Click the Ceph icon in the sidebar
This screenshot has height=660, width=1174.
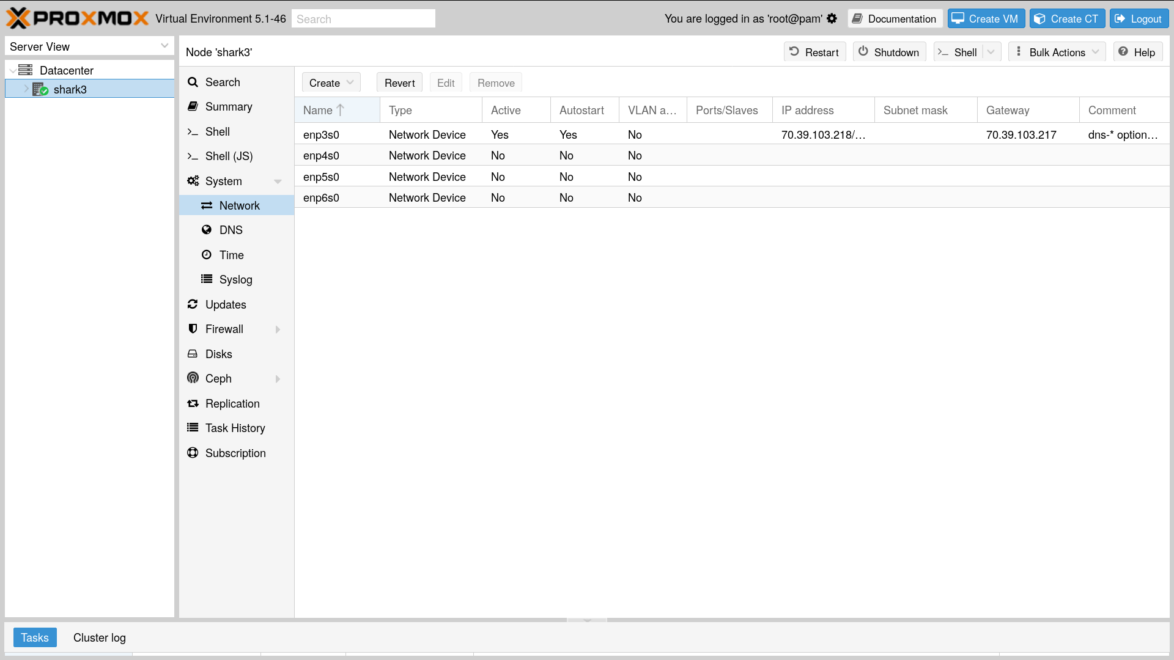tap(193, 378)
